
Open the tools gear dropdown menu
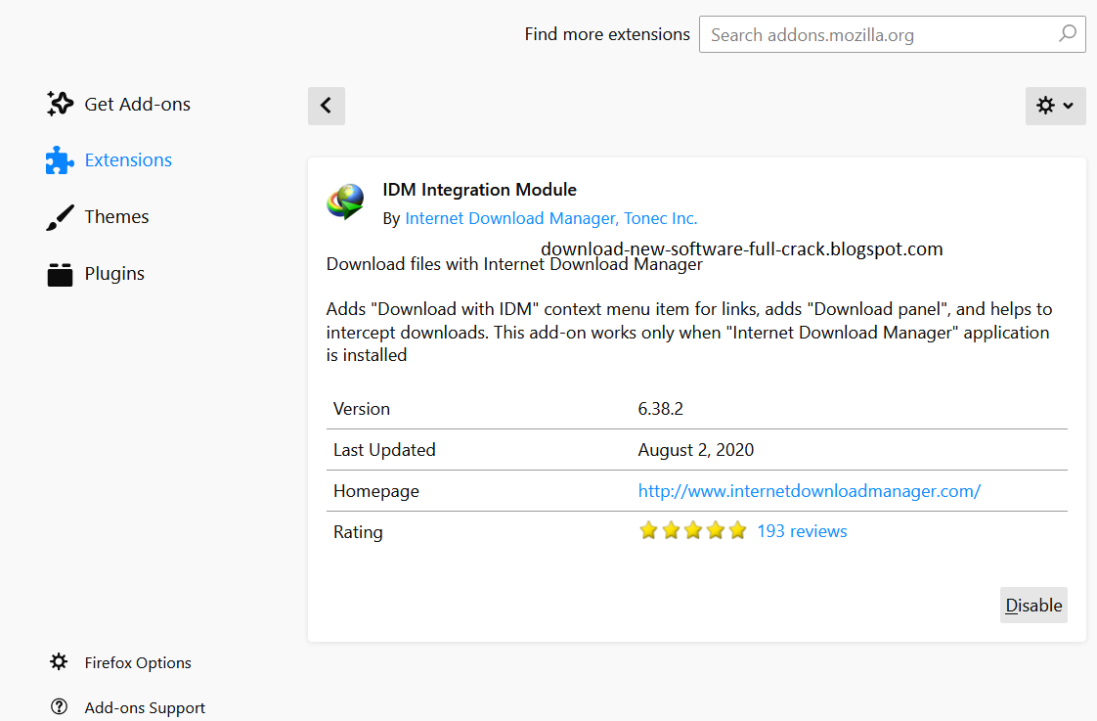click(x=1055, y=106)
